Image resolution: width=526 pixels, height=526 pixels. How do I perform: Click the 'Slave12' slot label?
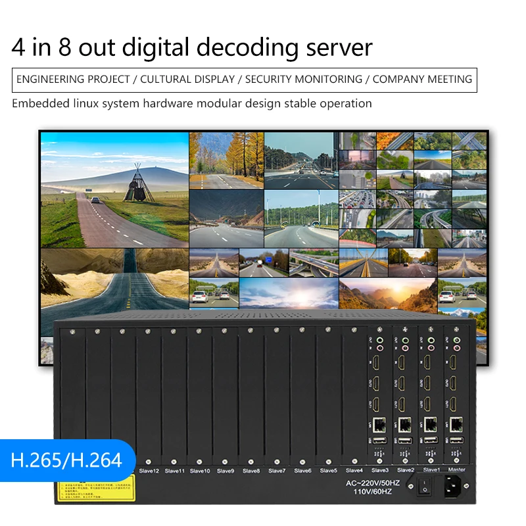coord(149,471)
